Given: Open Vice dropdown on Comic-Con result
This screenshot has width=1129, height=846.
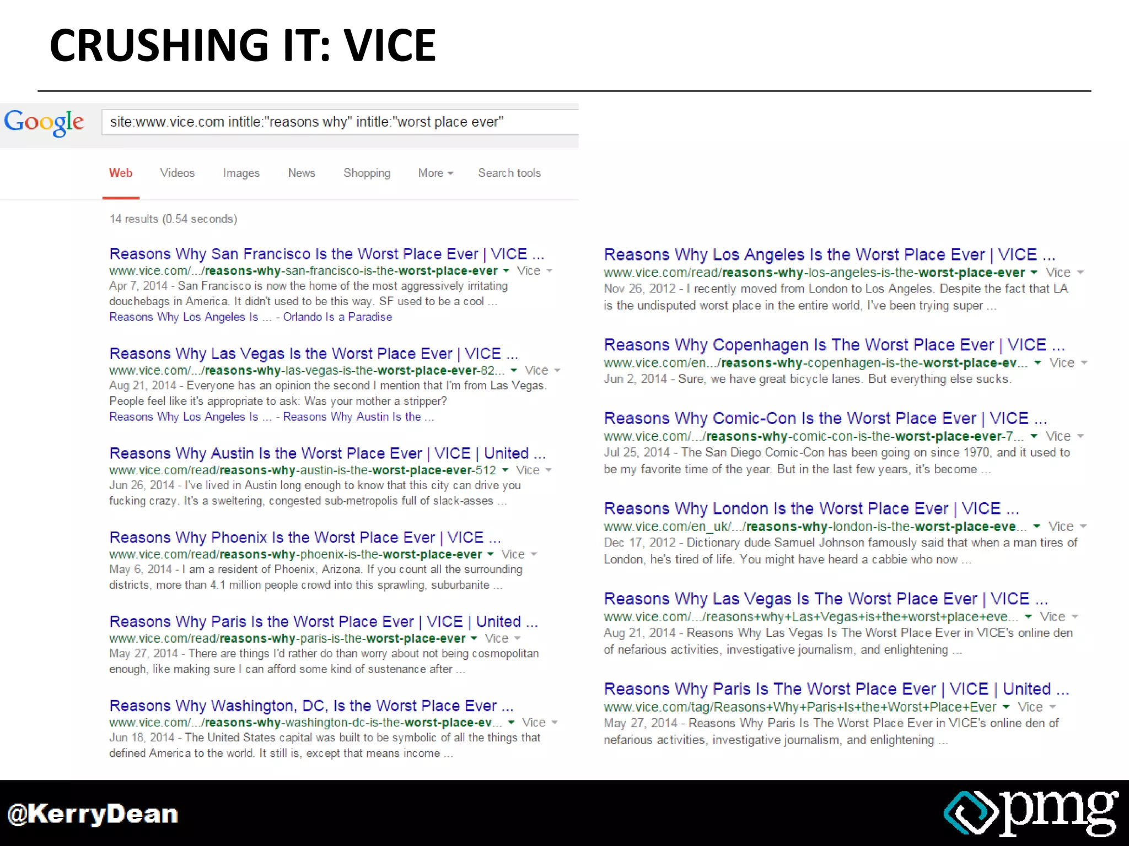Looking at the screenshot, I should pos(1065,436).
